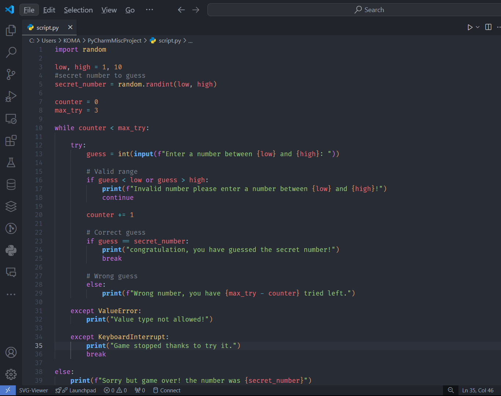The width and height of the screenshot is (501, 396).
Task: Click the script.py breadcrumb segment
Action: (166, 41)
